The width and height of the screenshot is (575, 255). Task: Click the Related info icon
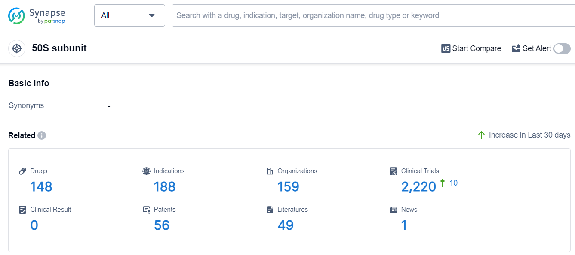(x=42, y=135)
